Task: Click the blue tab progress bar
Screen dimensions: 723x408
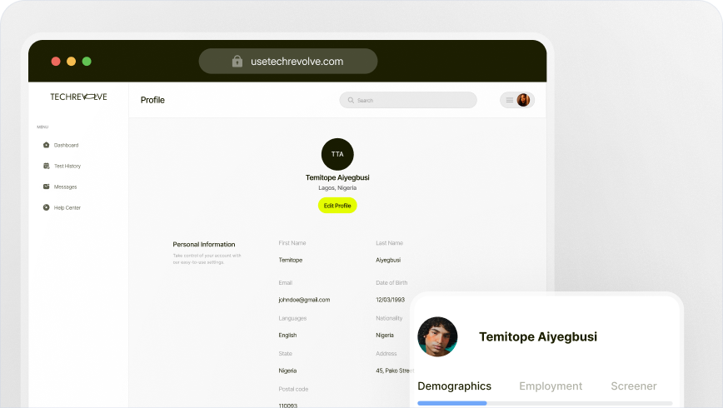Action: pyautogui.click(x=451, y=403)
